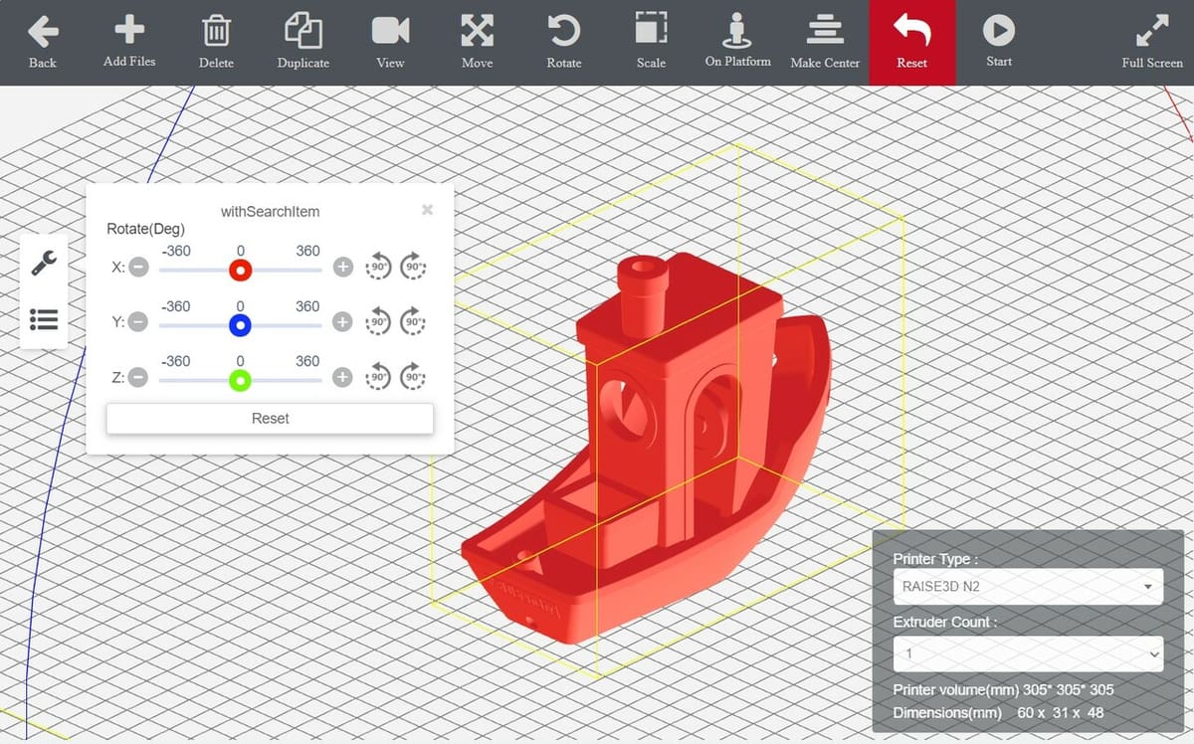Duplicate the selected model
The width and height of the screenshot is (1194, 744).
[x=302, y=30]
